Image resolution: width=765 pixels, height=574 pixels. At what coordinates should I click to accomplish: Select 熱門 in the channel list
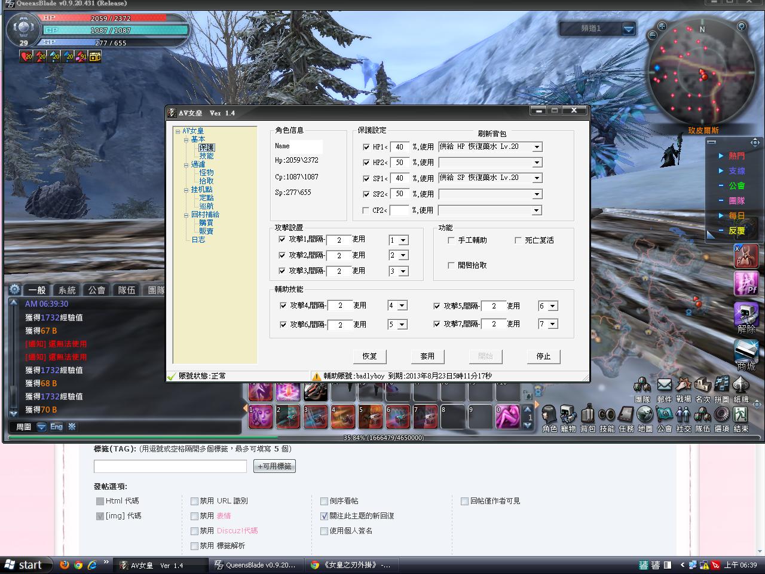pos(736,156)
